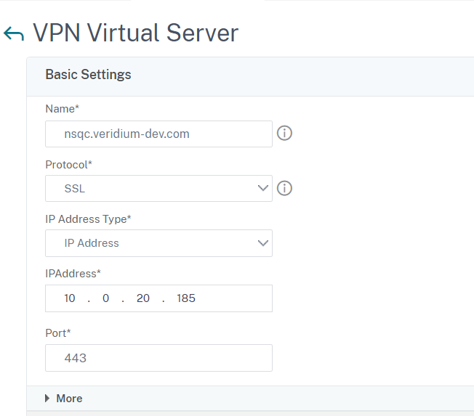The image size is (474, 416).
Task: Click the Port field containing 443
Action: tap(158, 358)
